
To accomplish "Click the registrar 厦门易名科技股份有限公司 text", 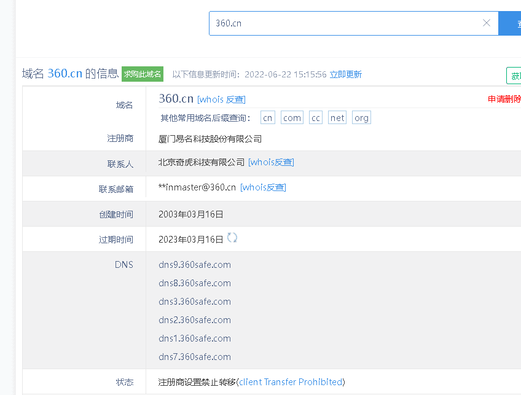I will coord(210,139).
